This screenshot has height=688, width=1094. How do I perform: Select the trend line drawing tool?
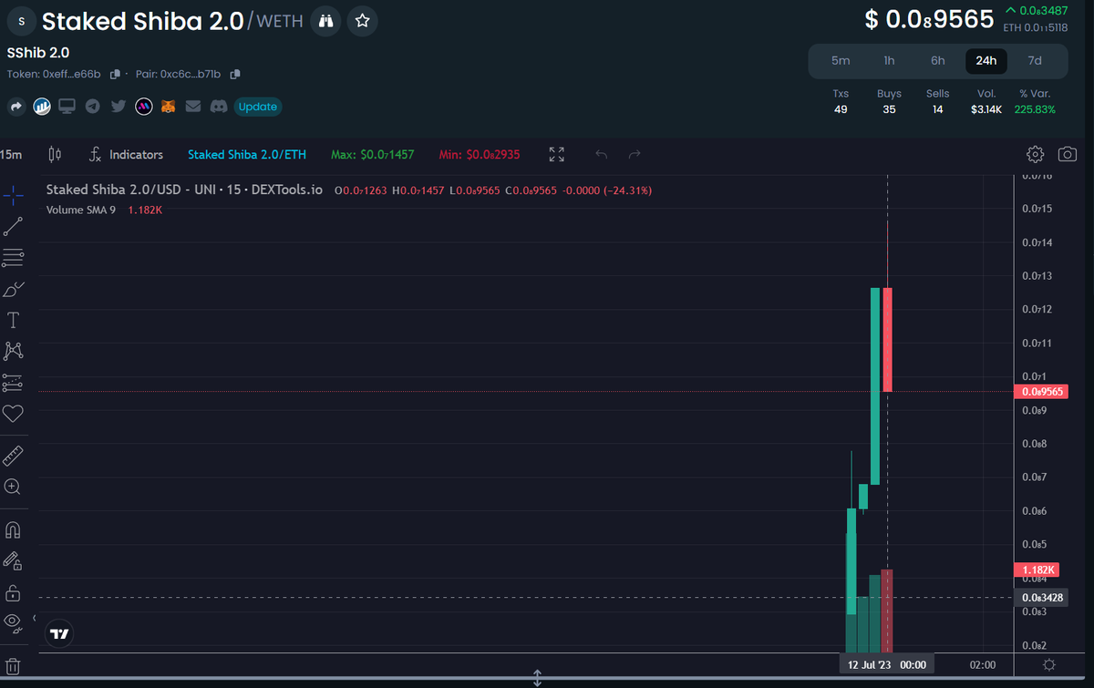tap(13, 227)
